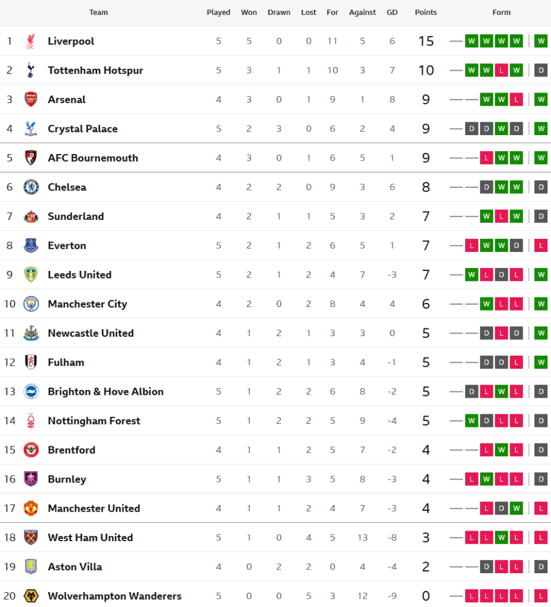
Task: Click the Chelsea crest icon
Action: 31,187
